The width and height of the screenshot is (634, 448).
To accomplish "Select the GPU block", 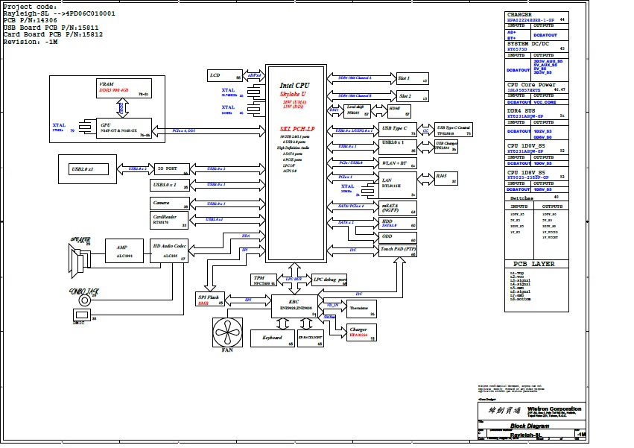I will pos(124,128).
